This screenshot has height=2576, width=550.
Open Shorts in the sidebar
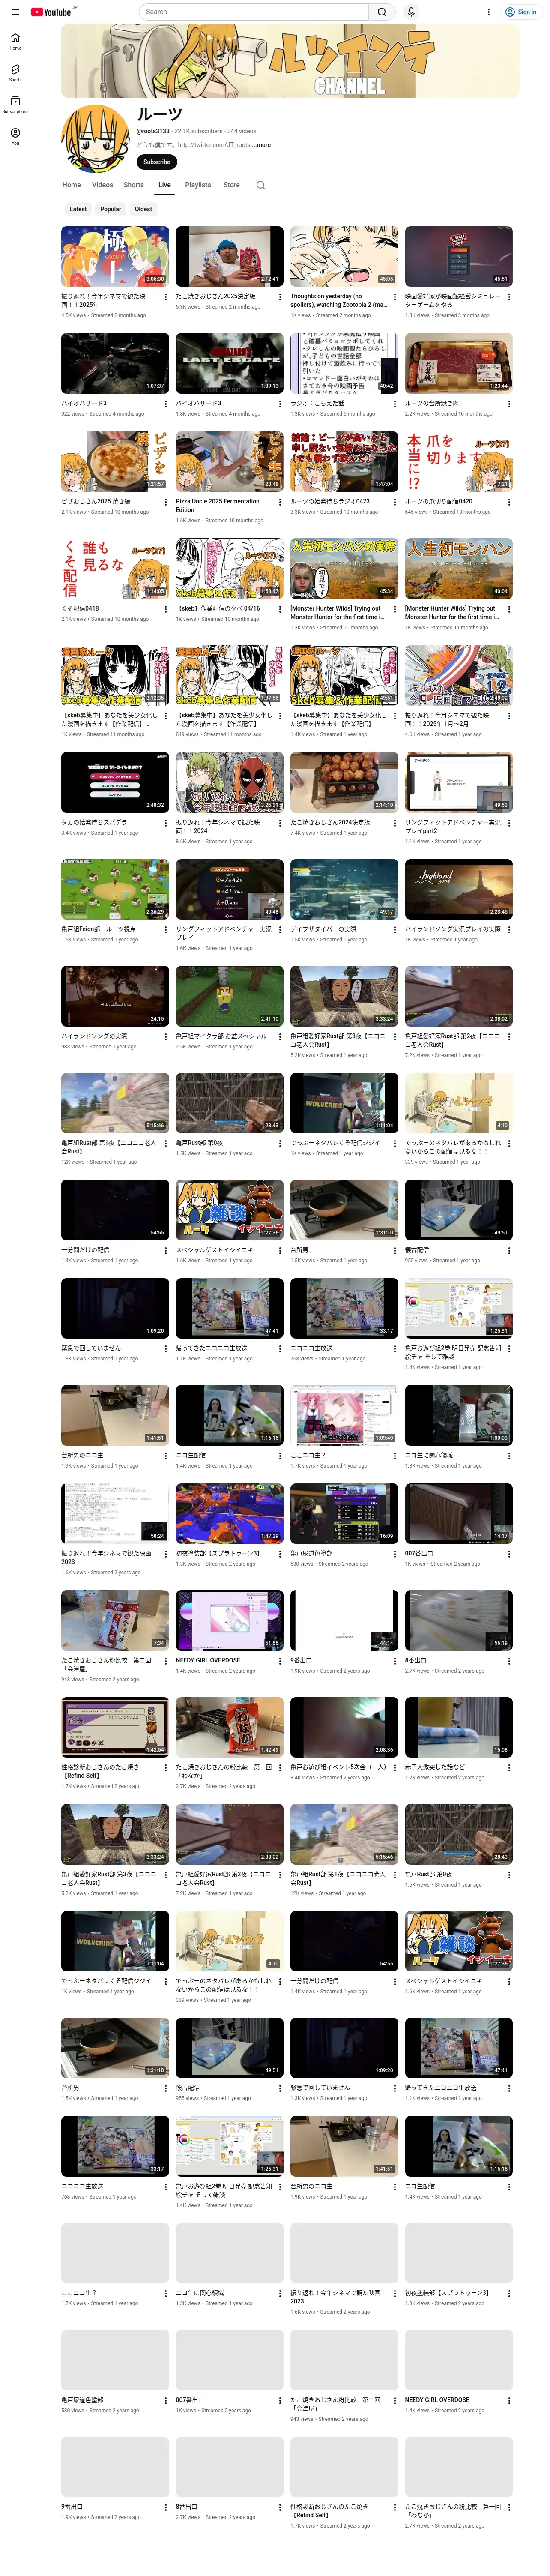pos(15,73)
